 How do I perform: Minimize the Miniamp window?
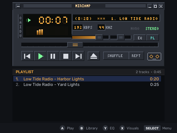point(150,6)
